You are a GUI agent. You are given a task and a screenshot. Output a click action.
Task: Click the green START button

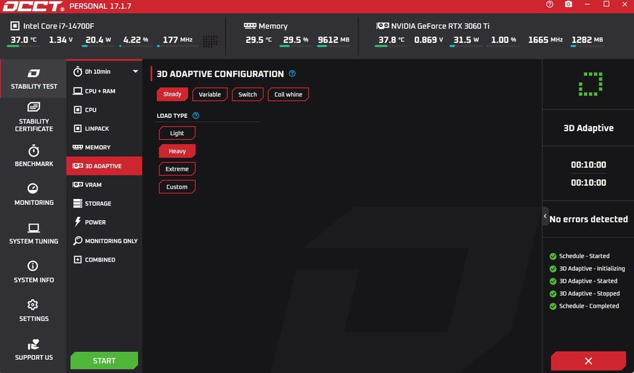104,360
